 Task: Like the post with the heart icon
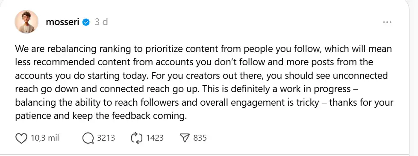[x=22, y=138]
